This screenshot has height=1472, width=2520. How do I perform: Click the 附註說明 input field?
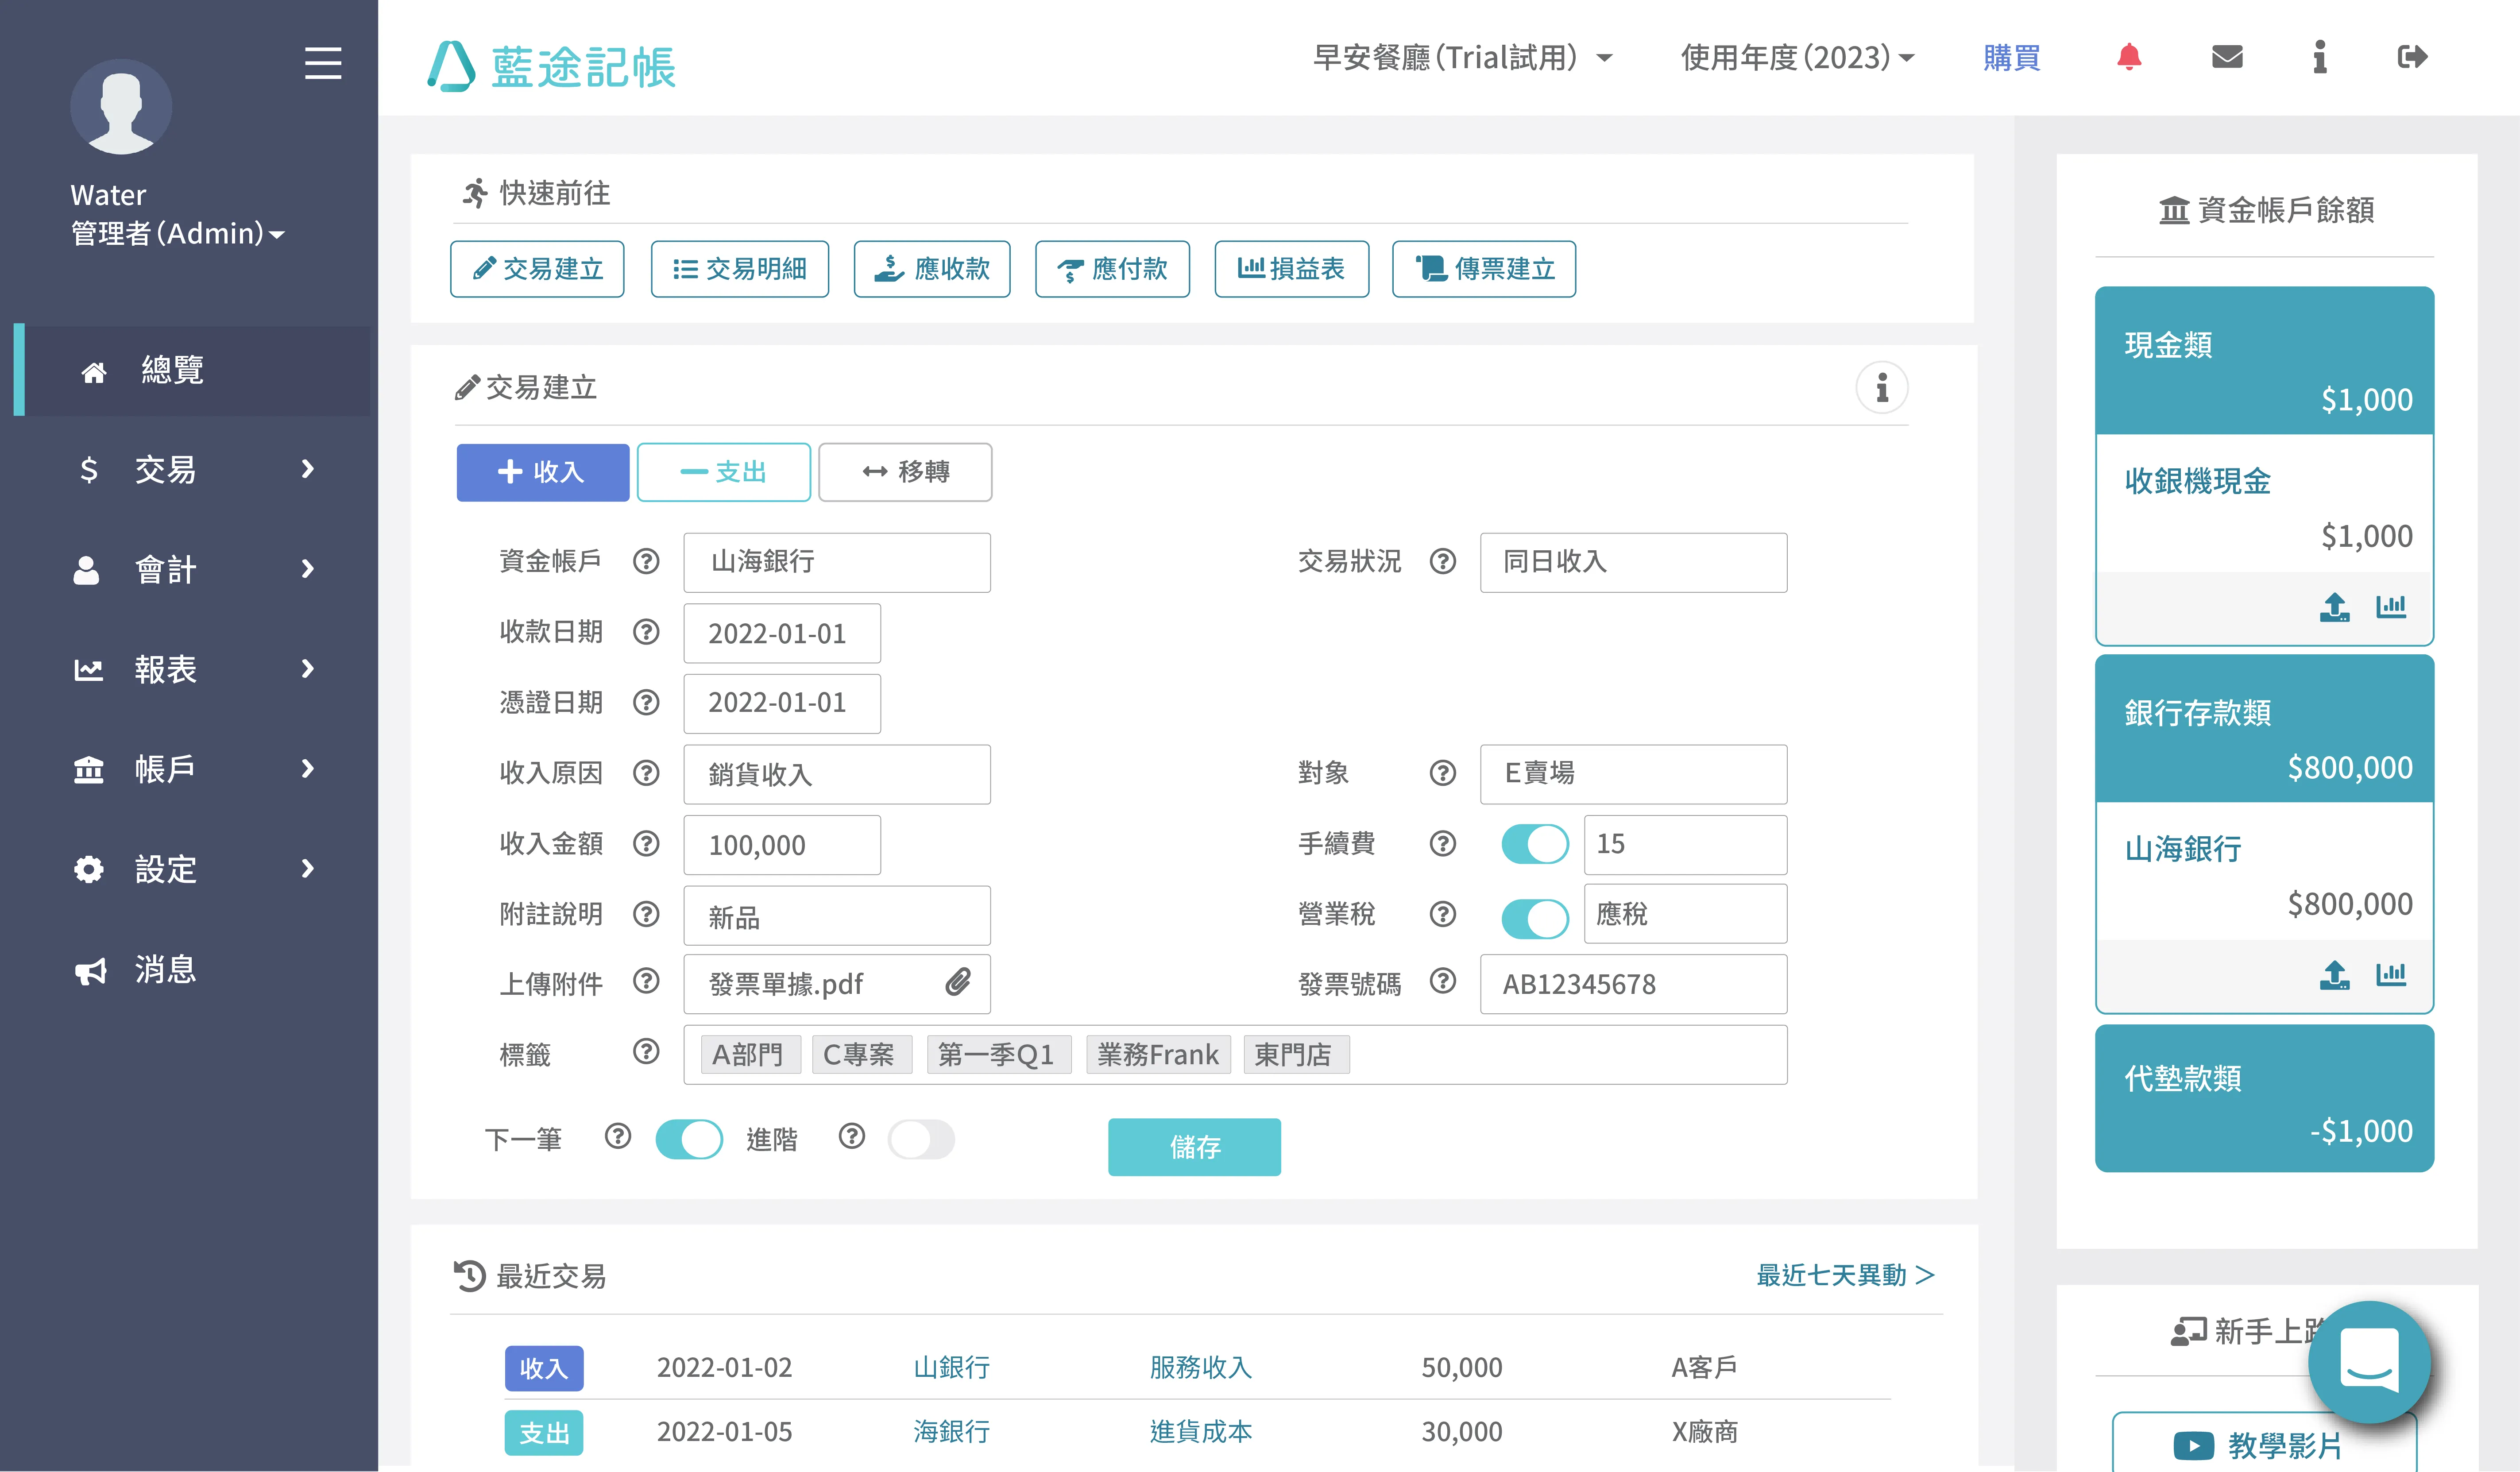click(837, 916)
